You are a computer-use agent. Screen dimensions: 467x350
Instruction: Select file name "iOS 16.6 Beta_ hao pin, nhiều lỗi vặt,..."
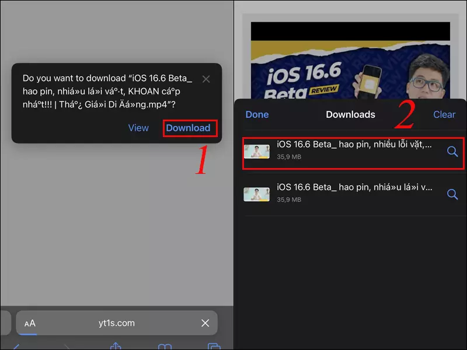click(x=354, y=145)
